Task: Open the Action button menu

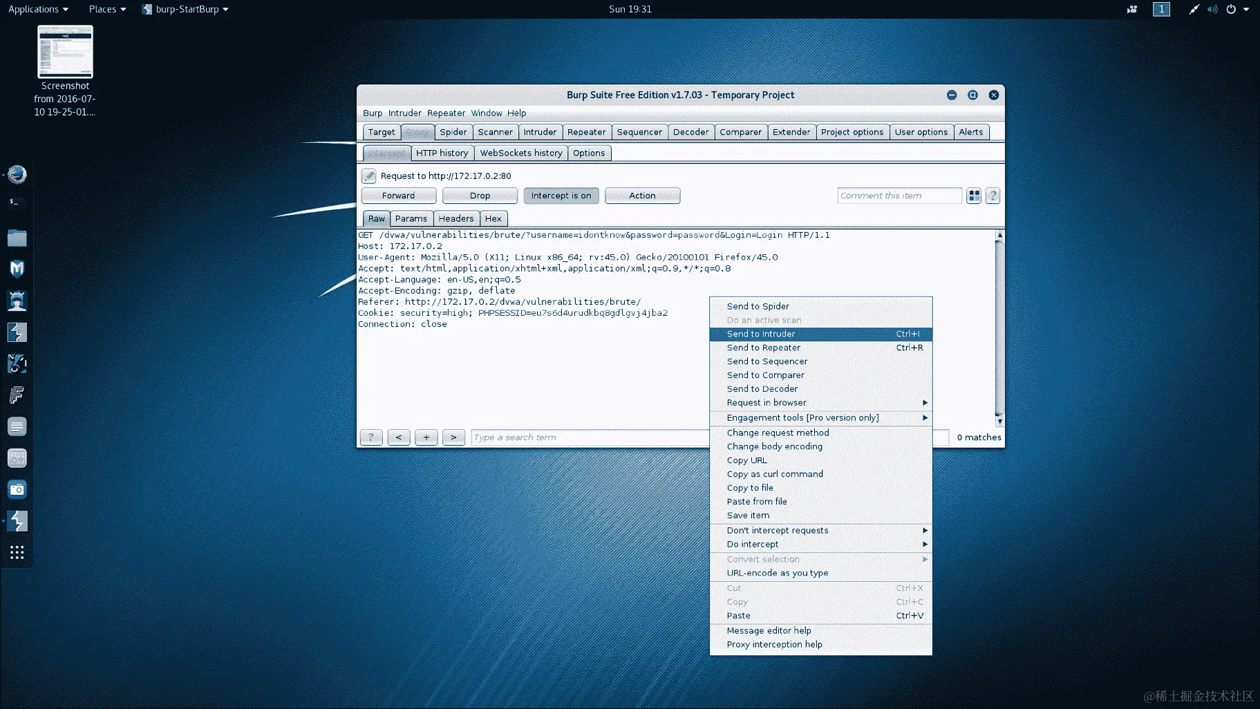Action: tap(642, 196)
